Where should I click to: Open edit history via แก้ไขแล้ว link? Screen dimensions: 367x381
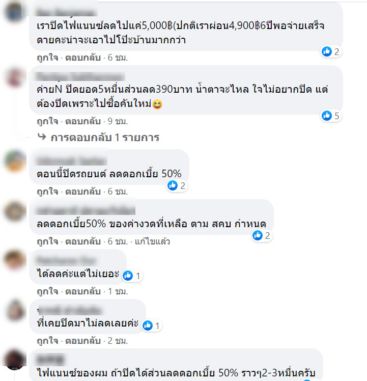tap(152, 241)
